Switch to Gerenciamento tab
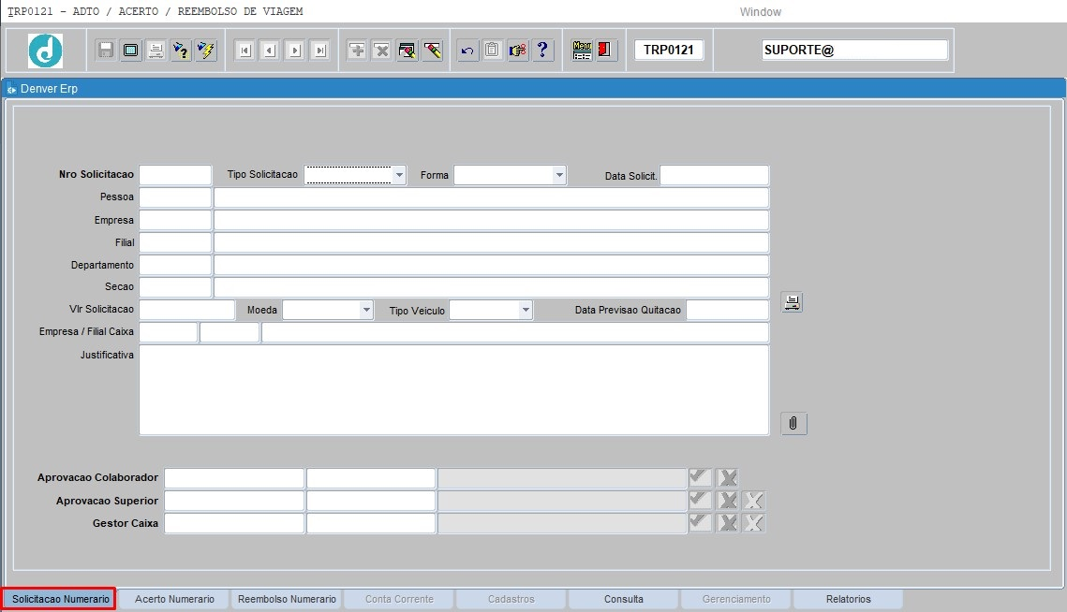This screenshot has width=1067, height=612. pyautogui.click(x=736, y=599)
